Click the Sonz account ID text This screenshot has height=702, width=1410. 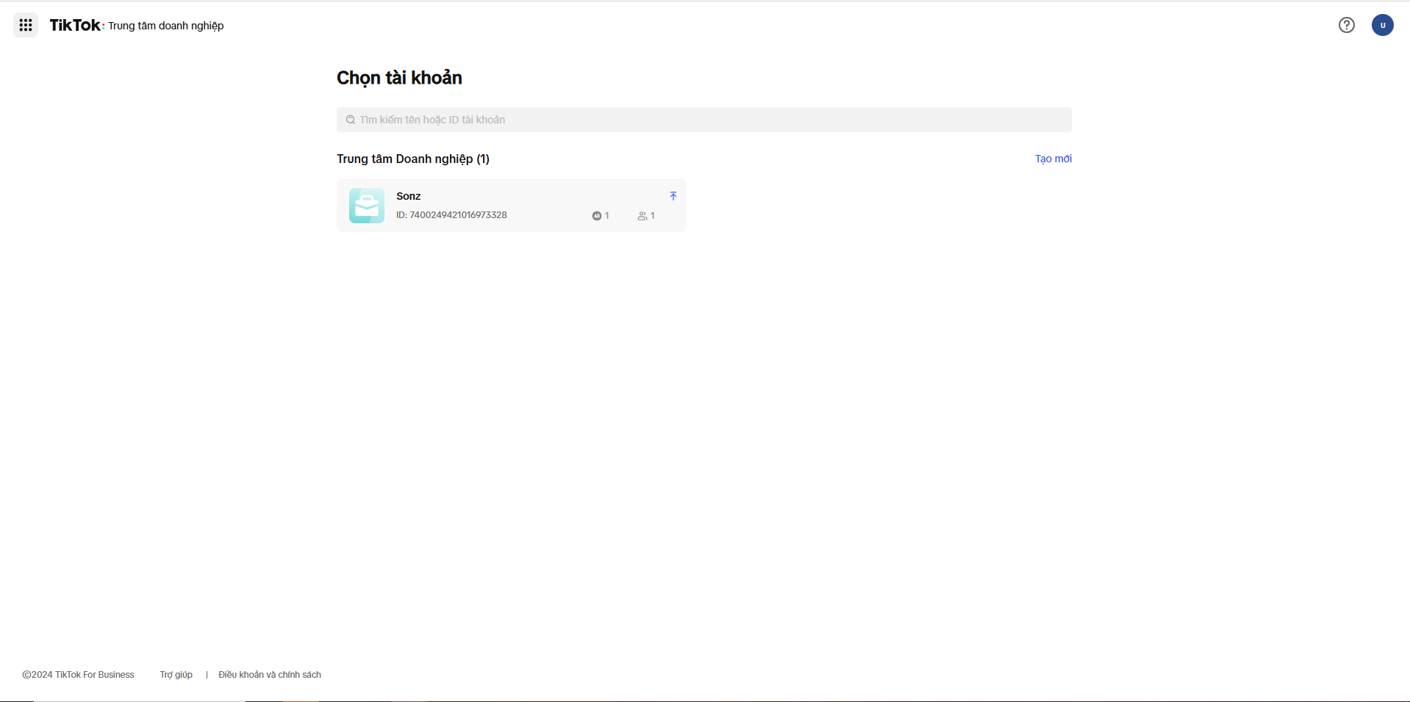pyautogui.click(x=451, y=215)
